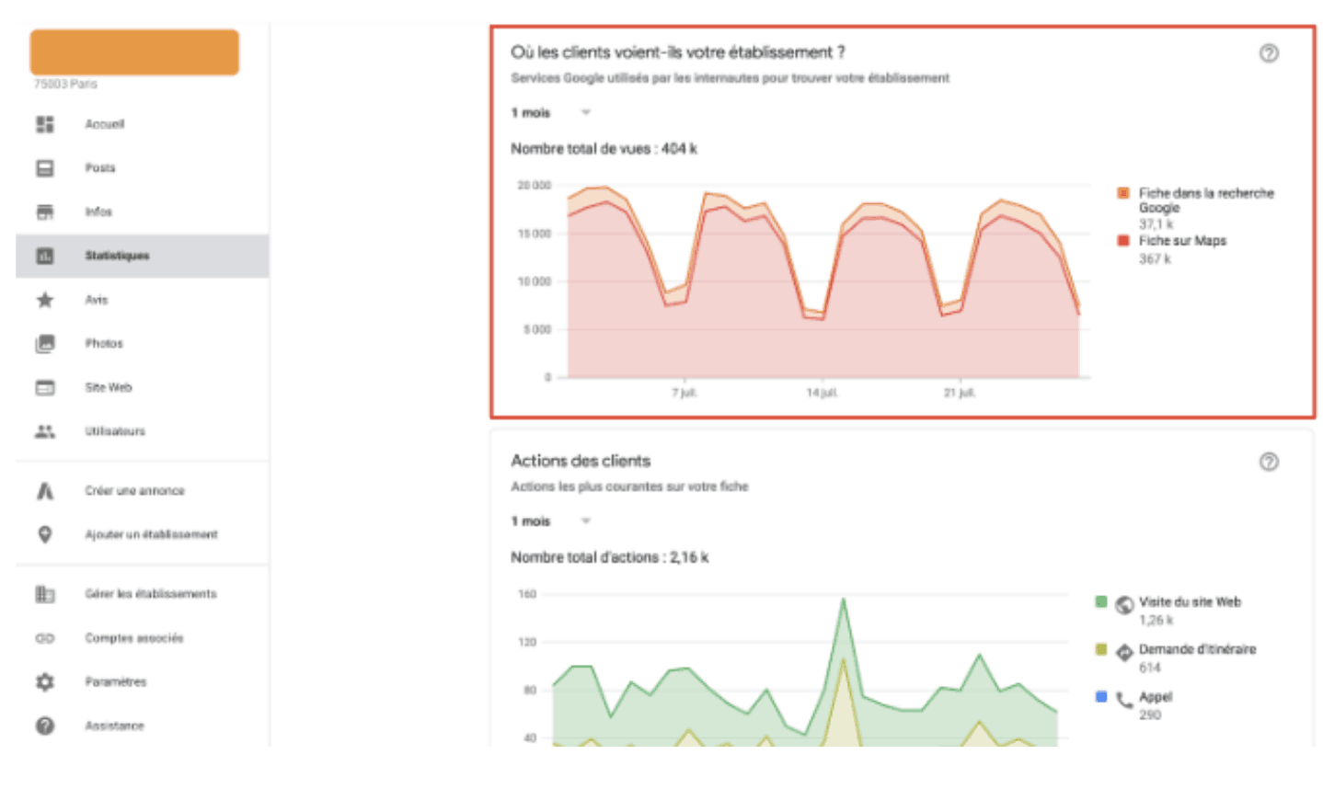Go to Ajouter un établissement
Image resolution: width=1323 pixels, height=789 pixels.
click(151, 535)
